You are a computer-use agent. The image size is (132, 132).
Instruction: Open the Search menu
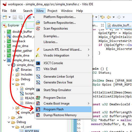point(28,11)
